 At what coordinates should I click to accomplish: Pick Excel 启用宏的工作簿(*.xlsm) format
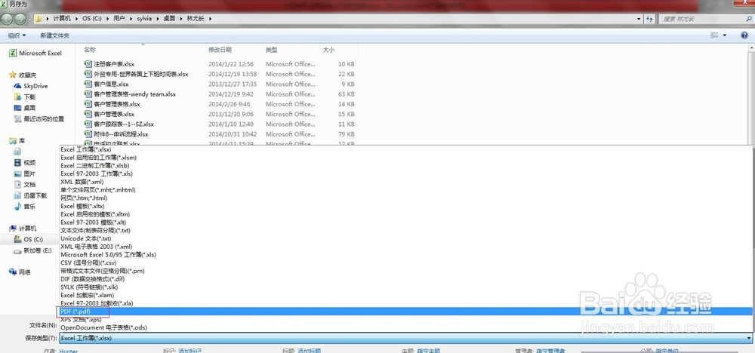[405, 157]
